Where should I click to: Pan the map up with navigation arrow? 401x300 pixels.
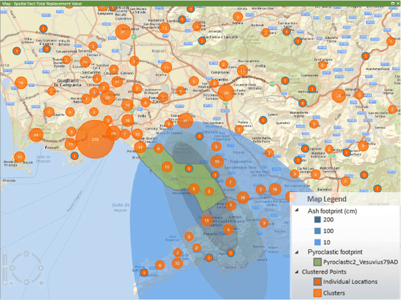pyautogui.click(x=26, y=253)
